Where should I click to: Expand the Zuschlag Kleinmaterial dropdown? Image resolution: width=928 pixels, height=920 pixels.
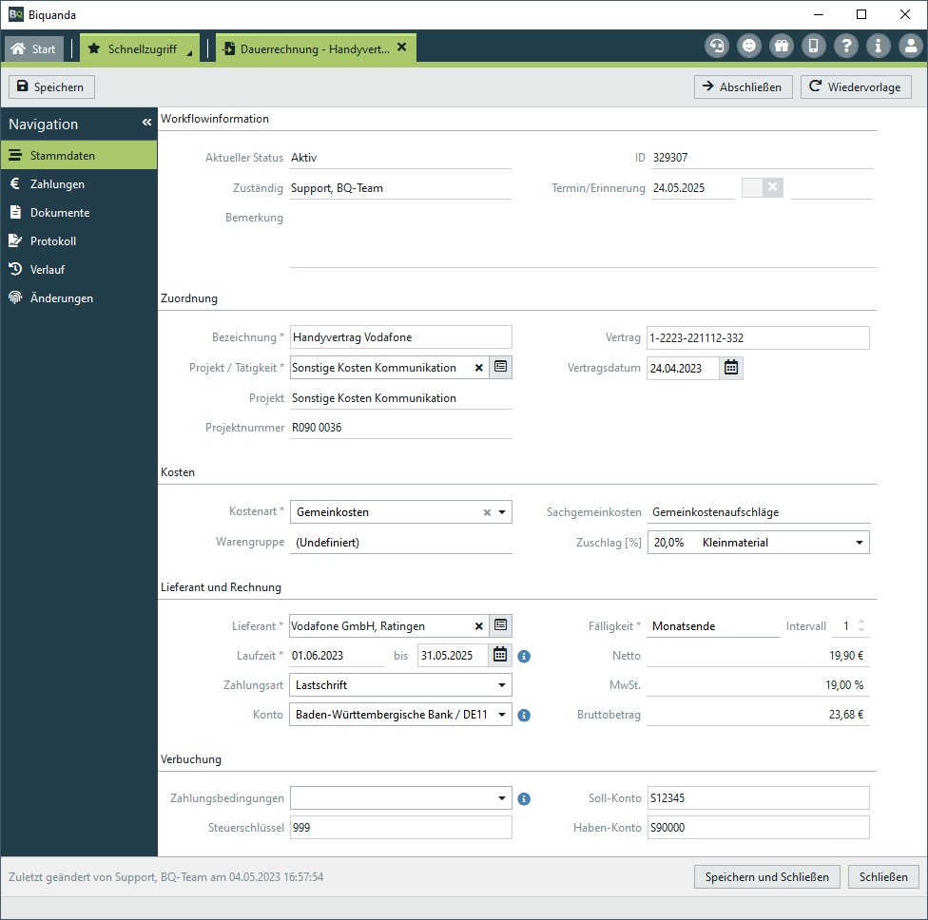click(x=860, y=543)
